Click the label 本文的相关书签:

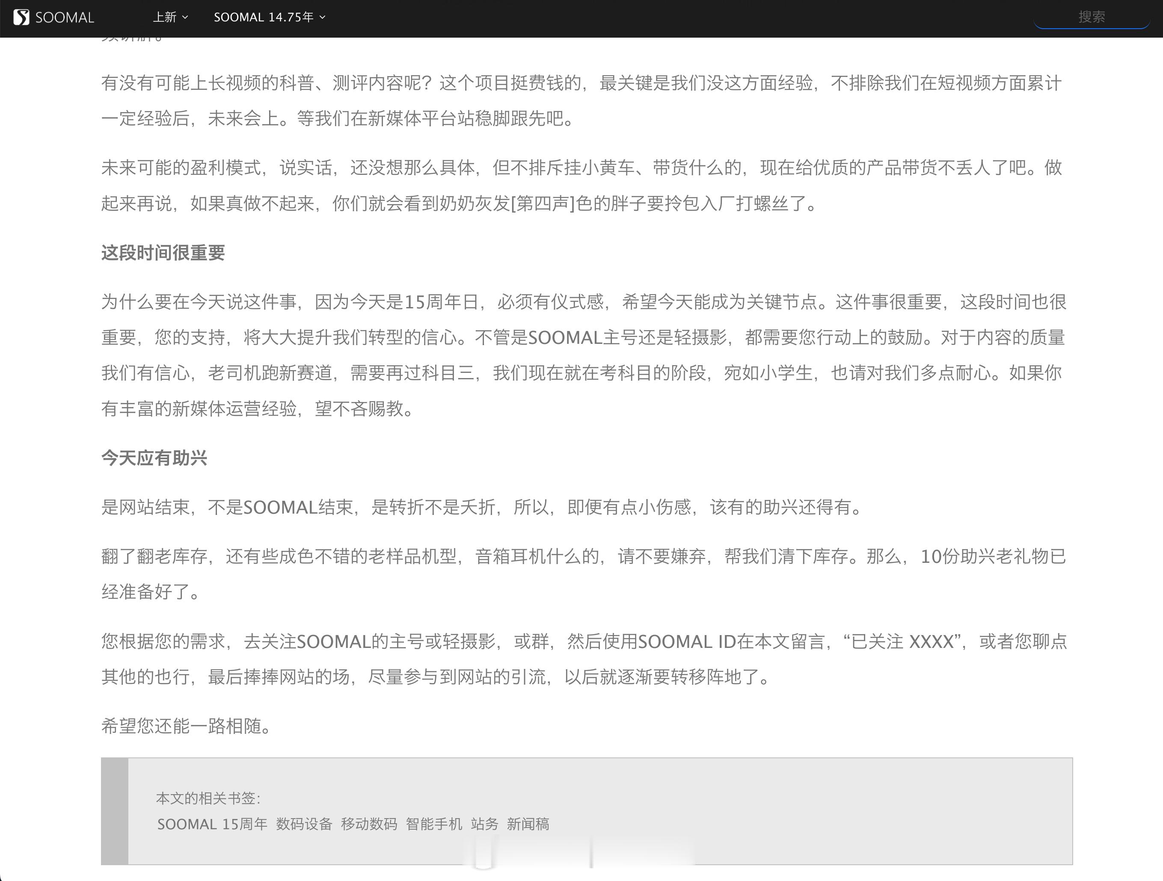coord(208,798)
